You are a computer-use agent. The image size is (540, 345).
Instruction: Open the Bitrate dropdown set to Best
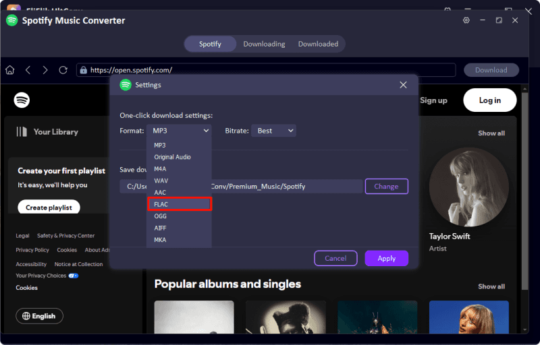click(x=273, y=131)
